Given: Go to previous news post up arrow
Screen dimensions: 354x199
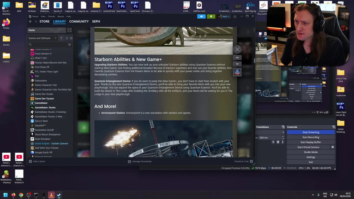Looking at the screenshot, I should [237, 58].
